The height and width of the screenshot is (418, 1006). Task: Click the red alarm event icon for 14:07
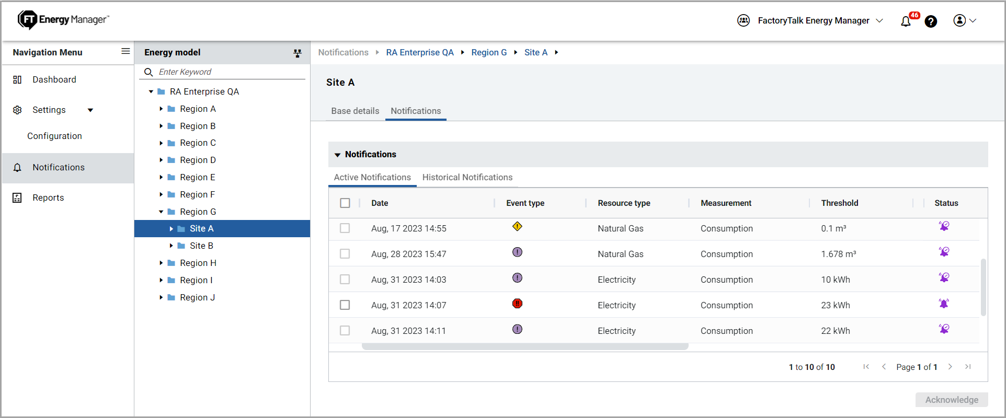tap(517, 303)
